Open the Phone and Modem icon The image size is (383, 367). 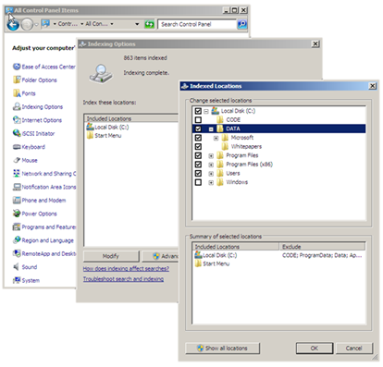(17, 200)
